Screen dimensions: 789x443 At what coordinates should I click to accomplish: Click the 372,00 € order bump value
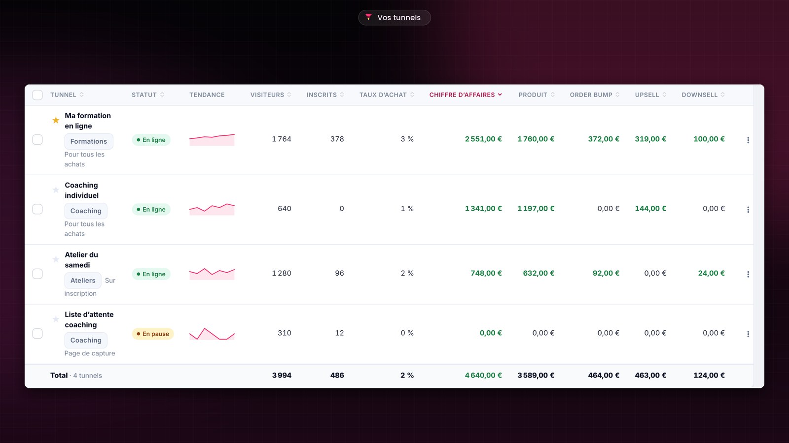tap(604, 139)
